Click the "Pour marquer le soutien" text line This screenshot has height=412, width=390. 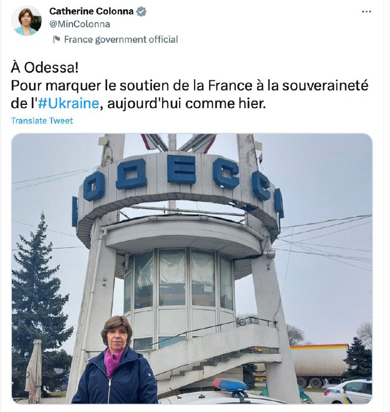tap(190, 85)
